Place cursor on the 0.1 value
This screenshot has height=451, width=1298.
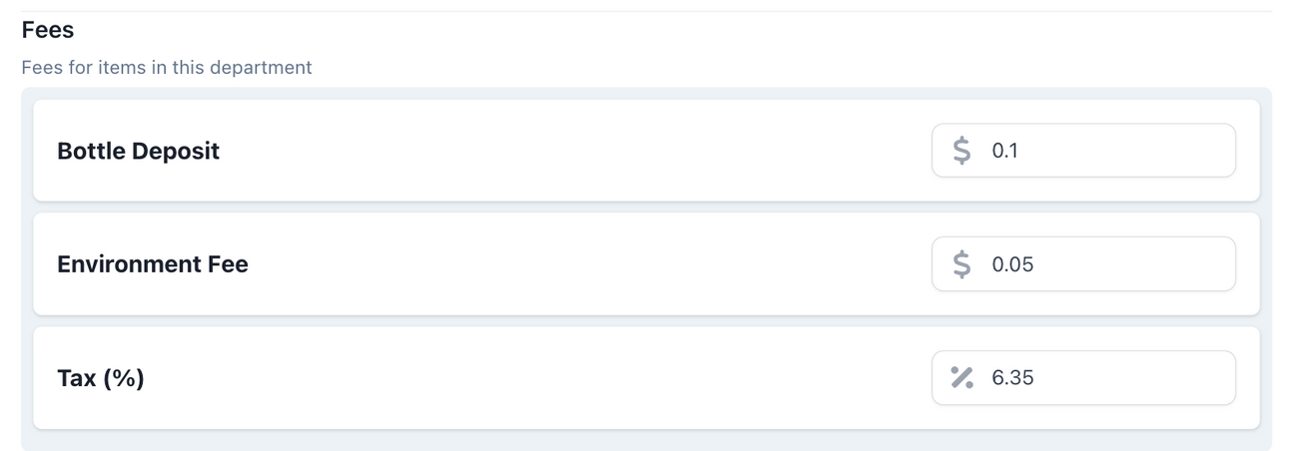point(1004,151)
